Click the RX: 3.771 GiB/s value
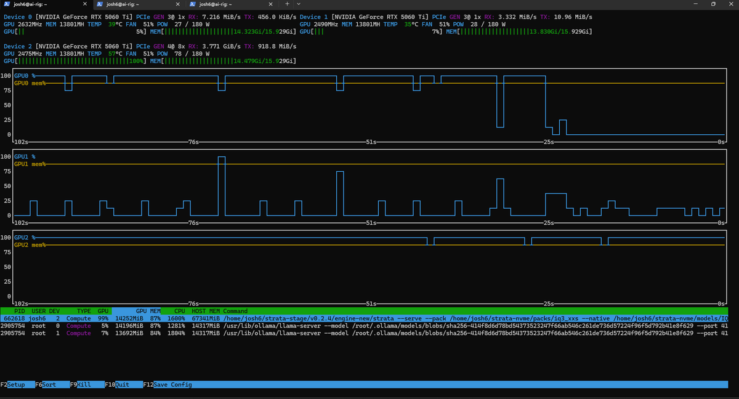Viewport: 739px width, 399px height. pyautogui.click(x=214, y=46)
